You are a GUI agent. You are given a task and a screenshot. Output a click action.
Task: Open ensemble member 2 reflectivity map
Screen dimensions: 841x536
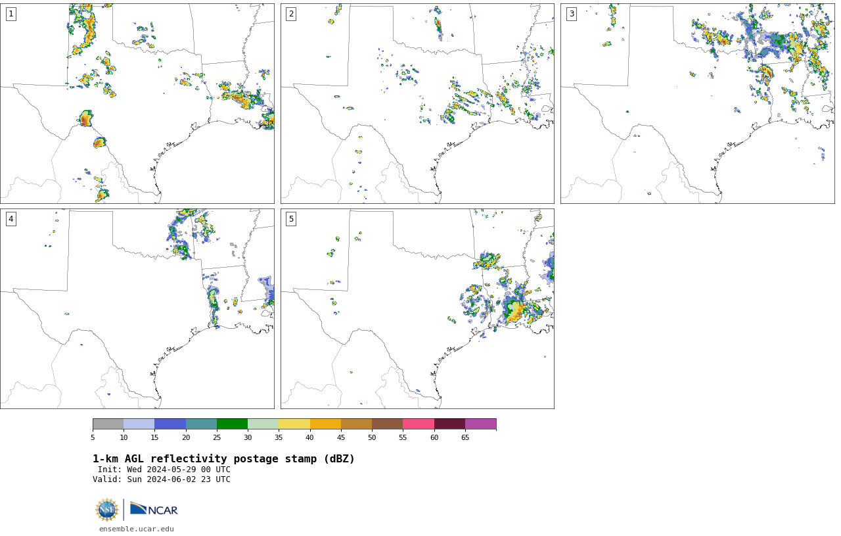pos(417,103)
